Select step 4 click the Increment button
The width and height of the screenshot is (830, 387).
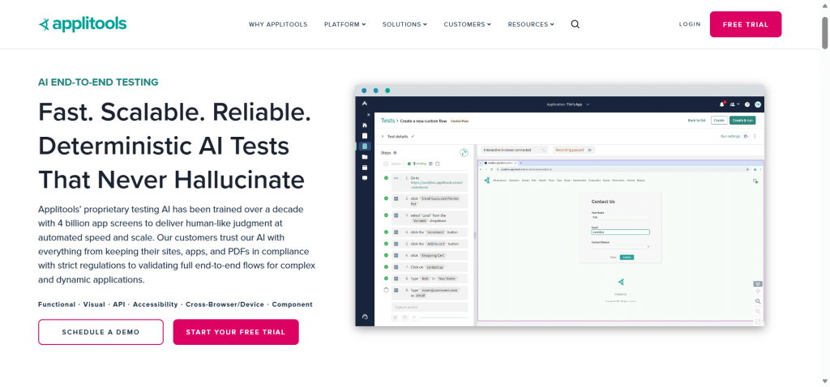[430, 232]
